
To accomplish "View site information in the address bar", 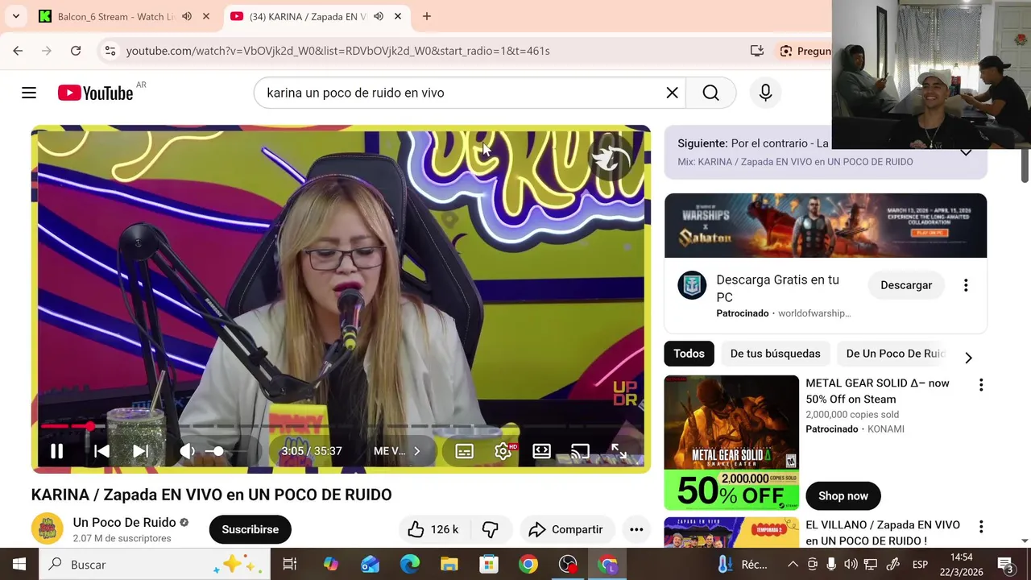I will point(110,51).
